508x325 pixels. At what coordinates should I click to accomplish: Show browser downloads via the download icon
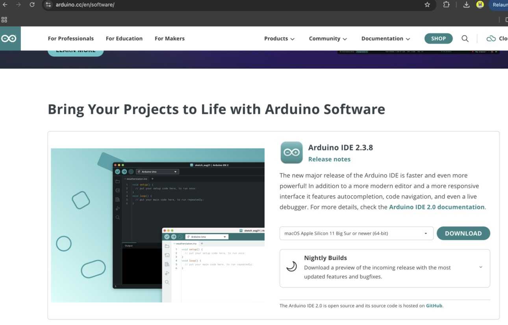(466, 5)
